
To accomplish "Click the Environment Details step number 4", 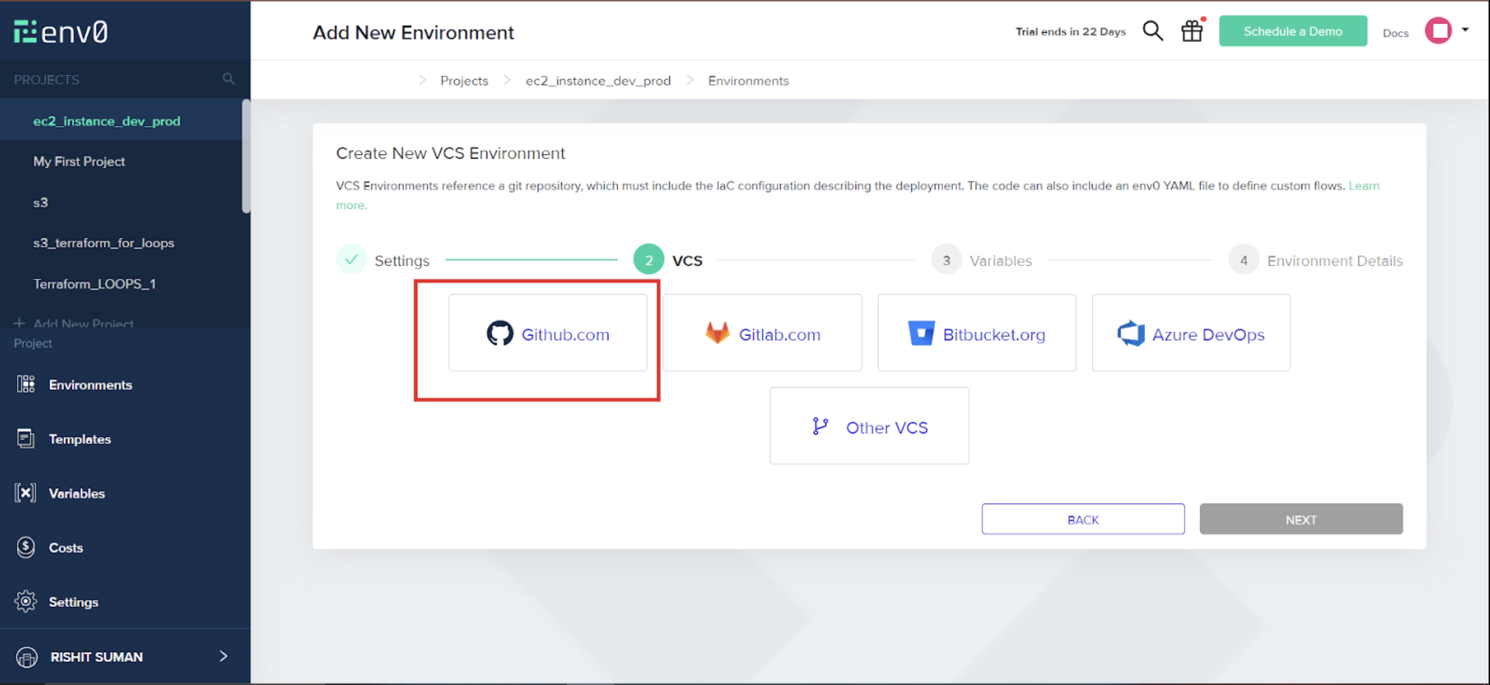I will 1243,259.
